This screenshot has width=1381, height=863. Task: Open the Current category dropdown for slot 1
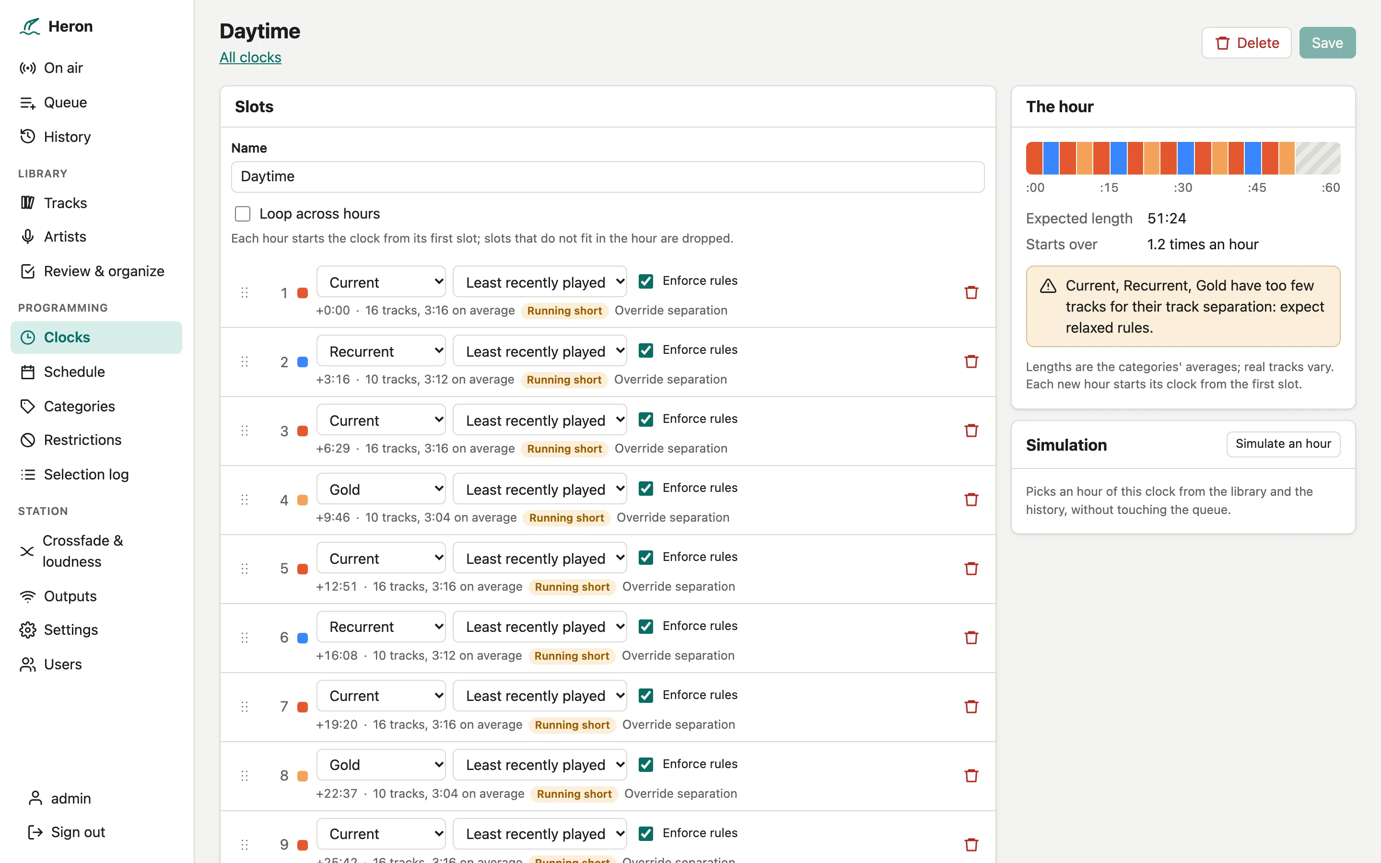381,282
